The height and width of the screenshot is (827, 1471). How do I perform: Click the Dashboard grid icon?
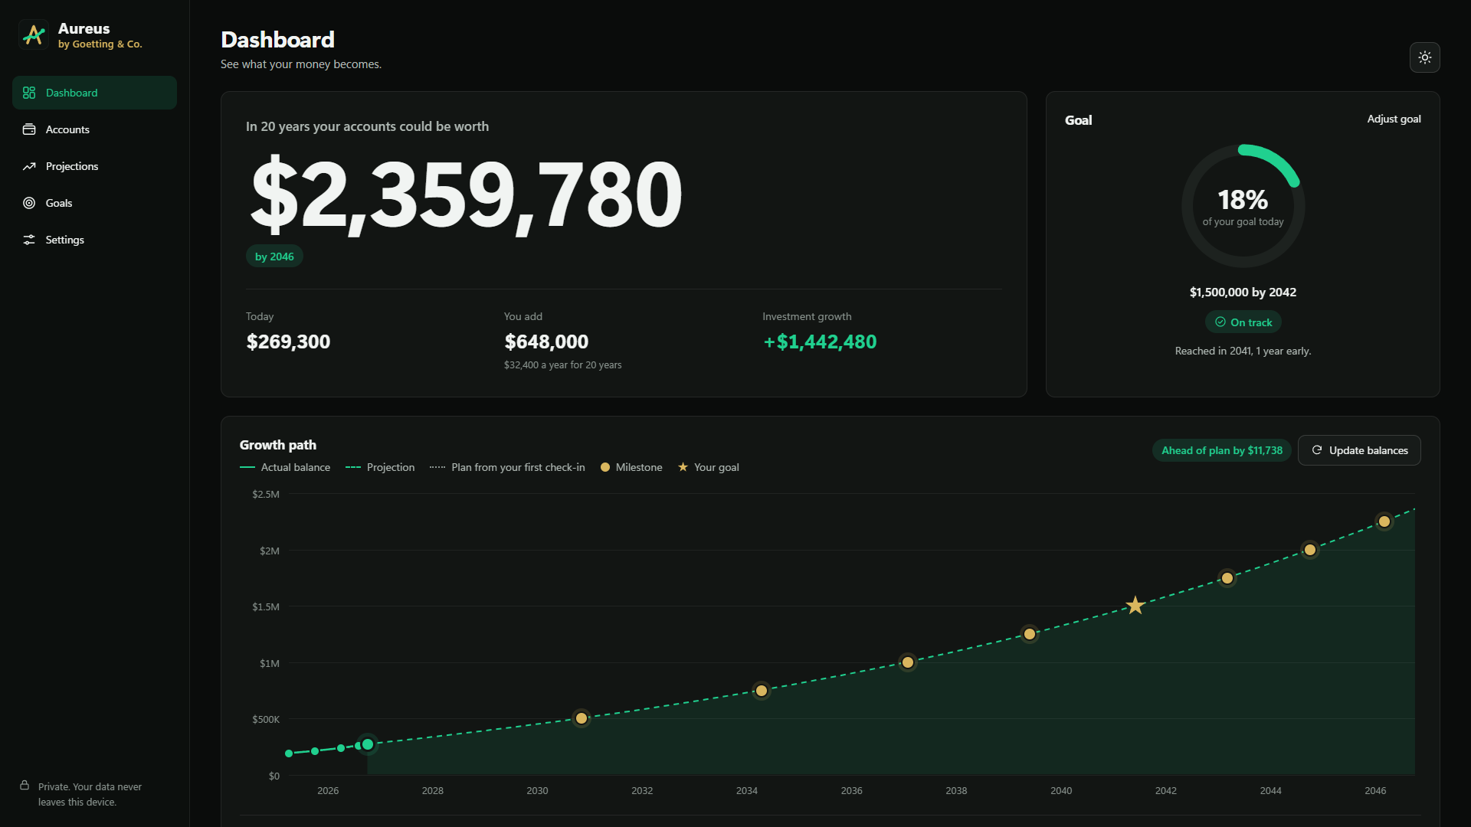click(x=29, y=93)
